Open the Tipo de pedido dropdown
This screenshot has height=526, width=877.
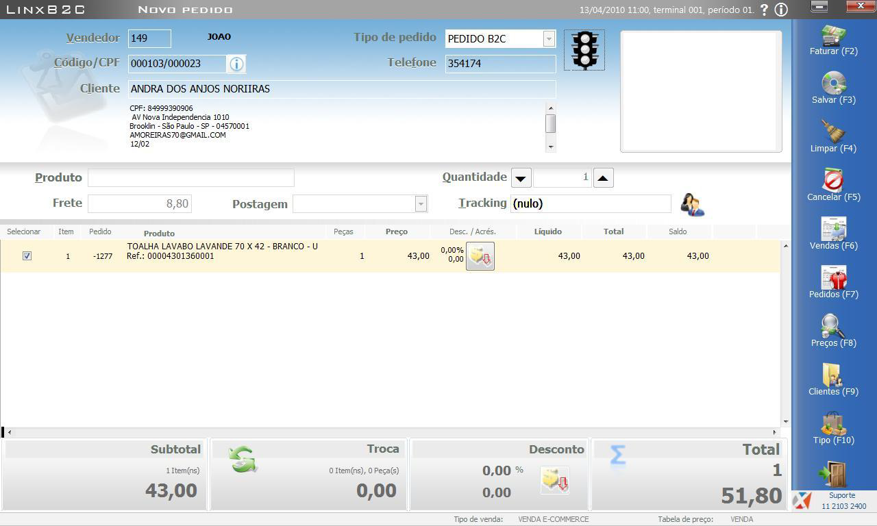549,39
